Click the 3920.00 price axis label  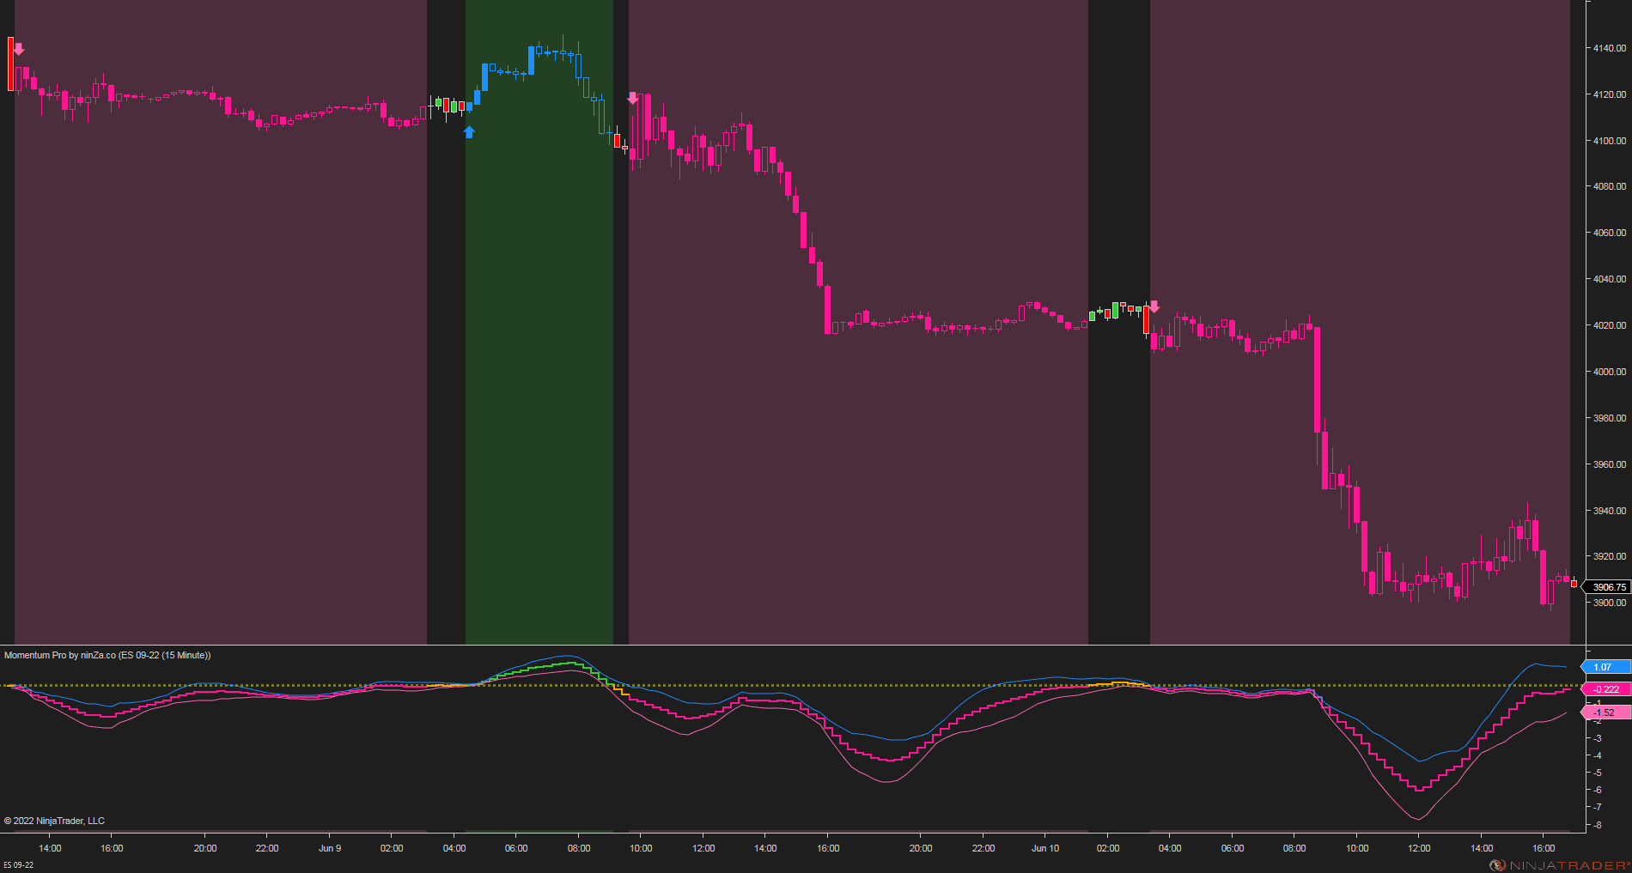click(x=1610, y=556)
